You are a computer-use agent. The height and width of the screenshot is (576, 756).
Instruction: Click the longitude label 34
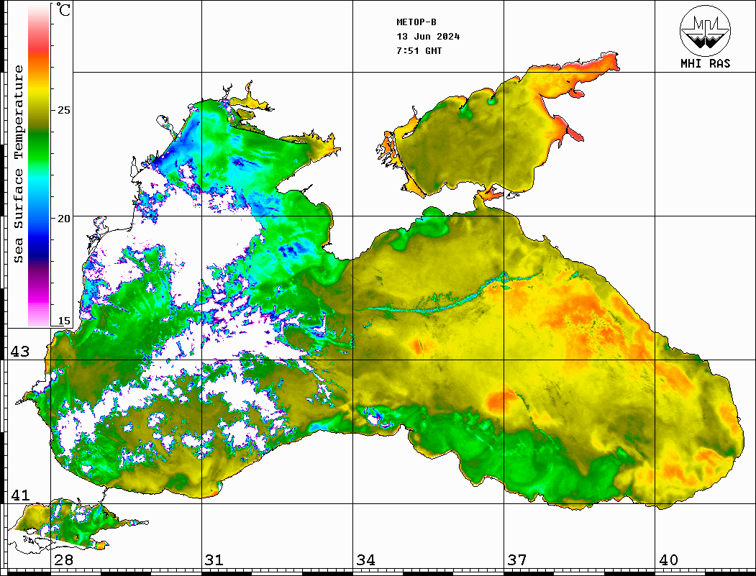(x=366, y=560)
